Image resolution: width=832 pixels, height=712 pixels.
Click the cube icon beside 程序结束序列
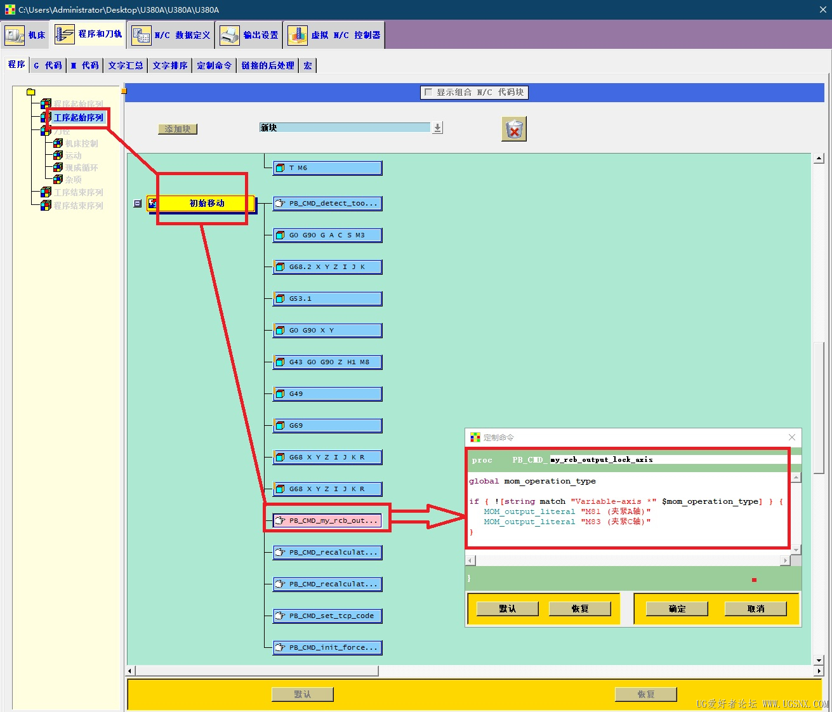[x=46, y=206]
